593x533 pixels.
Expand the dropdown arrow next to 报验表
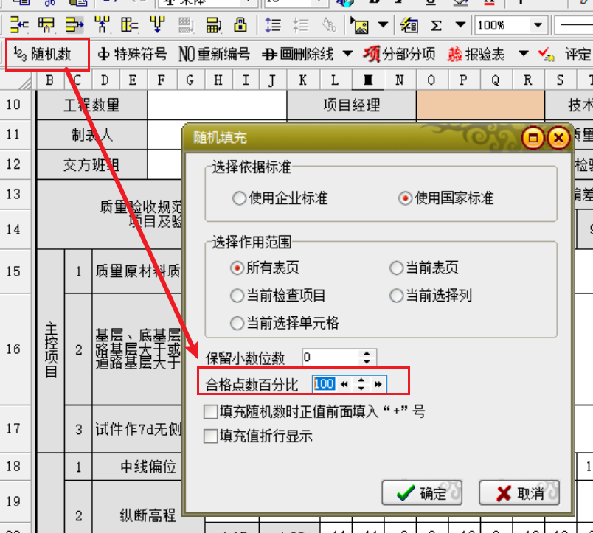coord(524,55)
